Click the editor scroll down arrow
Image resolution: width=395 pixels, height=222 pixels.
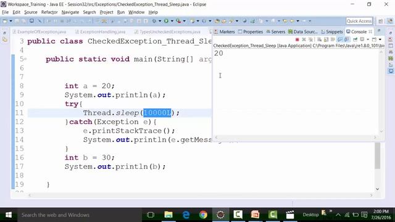tap(377, 189)
